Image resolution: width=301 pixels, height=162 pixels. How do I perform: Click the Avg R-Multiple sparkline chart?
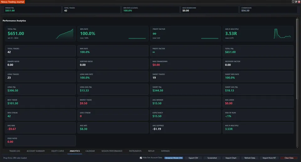pos(283,34)
